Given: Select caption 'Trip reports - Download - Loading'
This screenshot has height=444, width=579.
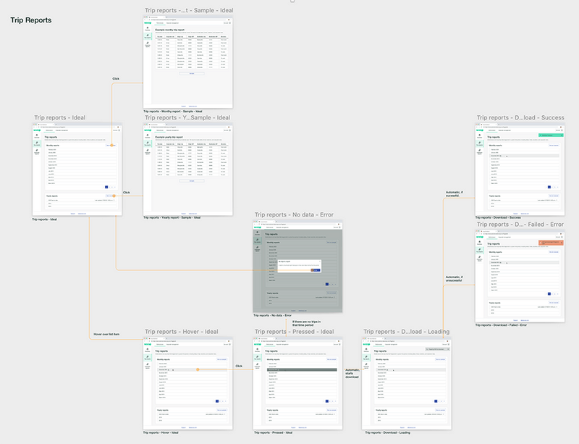Looking at the screenshot, I should point(387,432).
